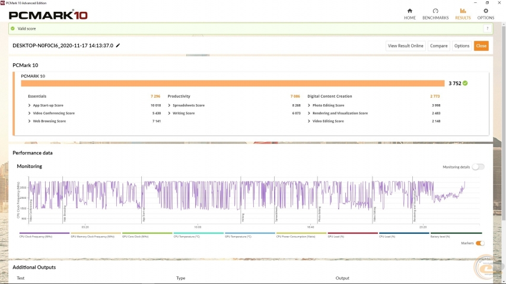Image resolution: width=506 pixels, height=284 pixels.
Task: Select Battery level legend swatch
Action: [x=456, y=233]
